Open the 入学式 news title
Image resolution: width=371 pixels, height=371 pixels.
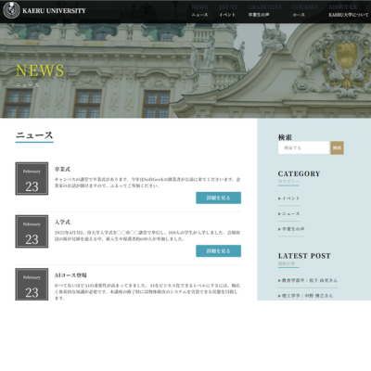(62, 222)
